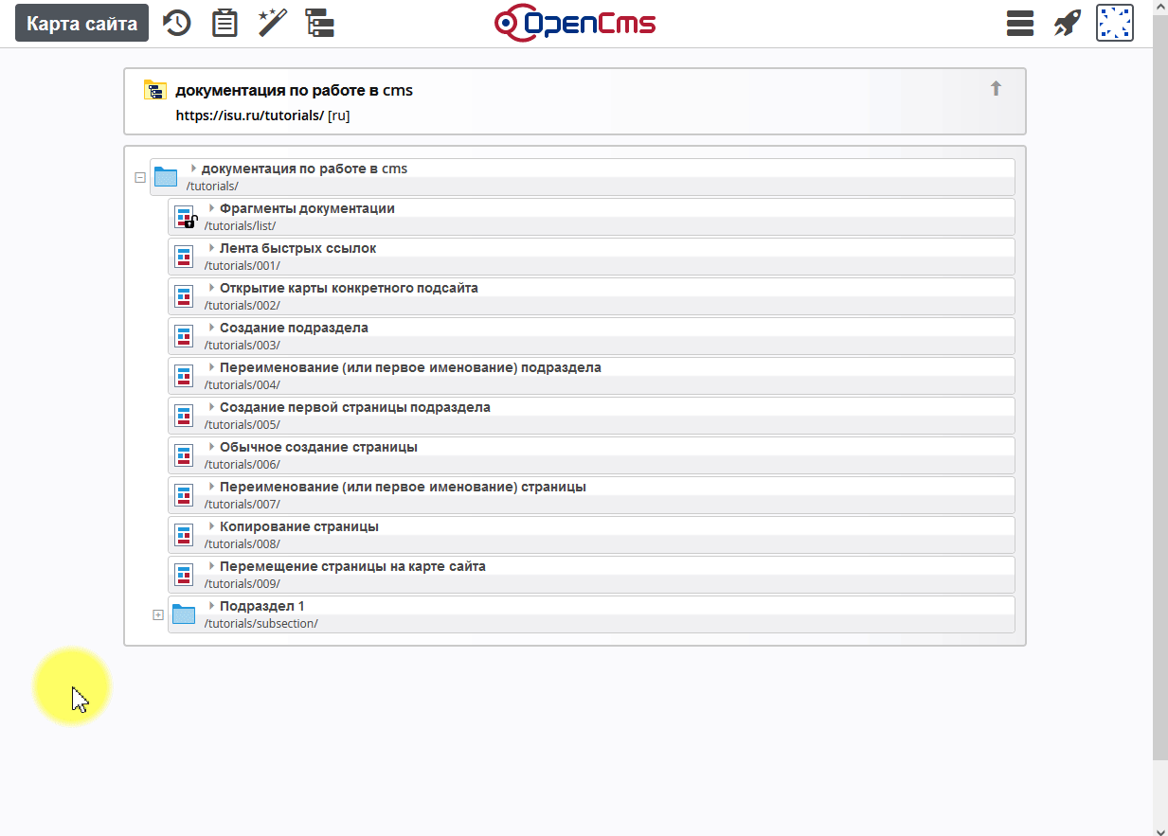Open the hamburger context menu
The width and height of the screenshot is (1168, 836).
tap(1019, 23)
